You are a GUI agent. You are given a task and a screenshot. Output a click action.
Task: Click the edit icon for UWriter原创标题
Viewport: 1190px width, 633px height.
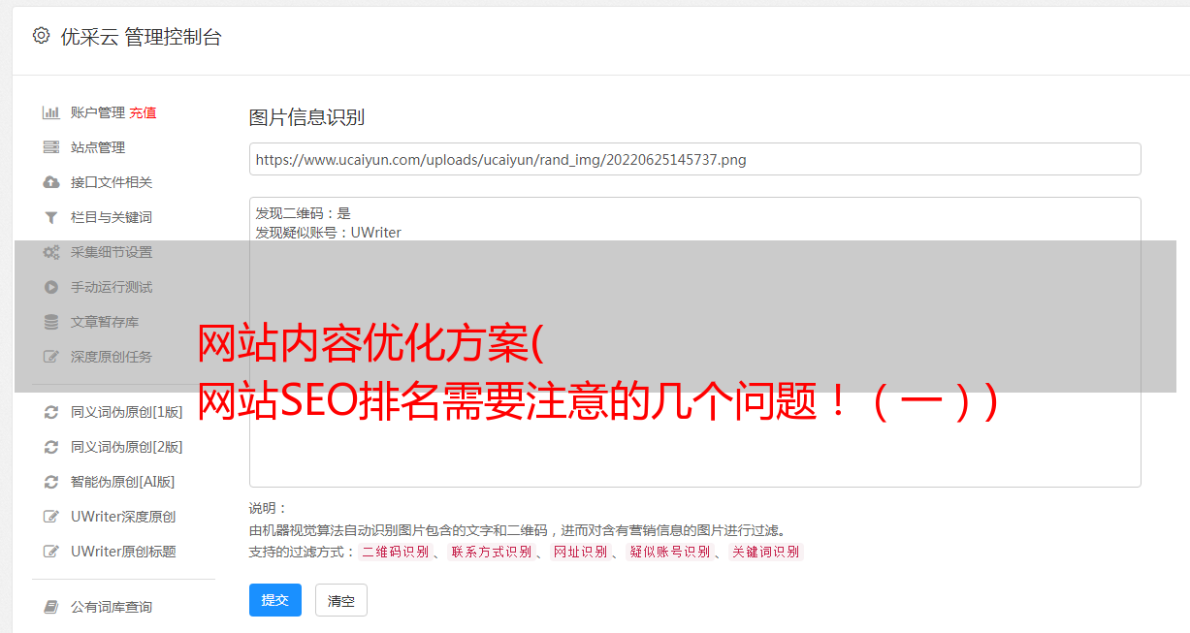point(51,552)
